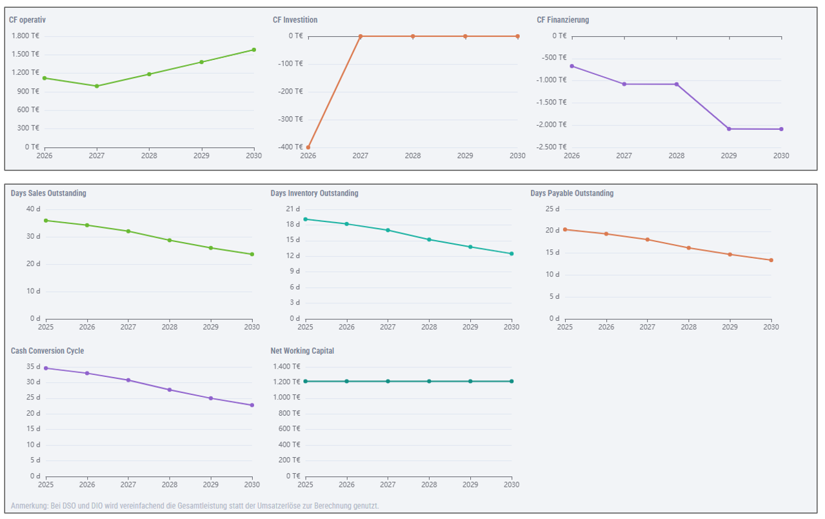
Task: Select the 2030 point in Net Working Capital
Action: coord(512,382)
